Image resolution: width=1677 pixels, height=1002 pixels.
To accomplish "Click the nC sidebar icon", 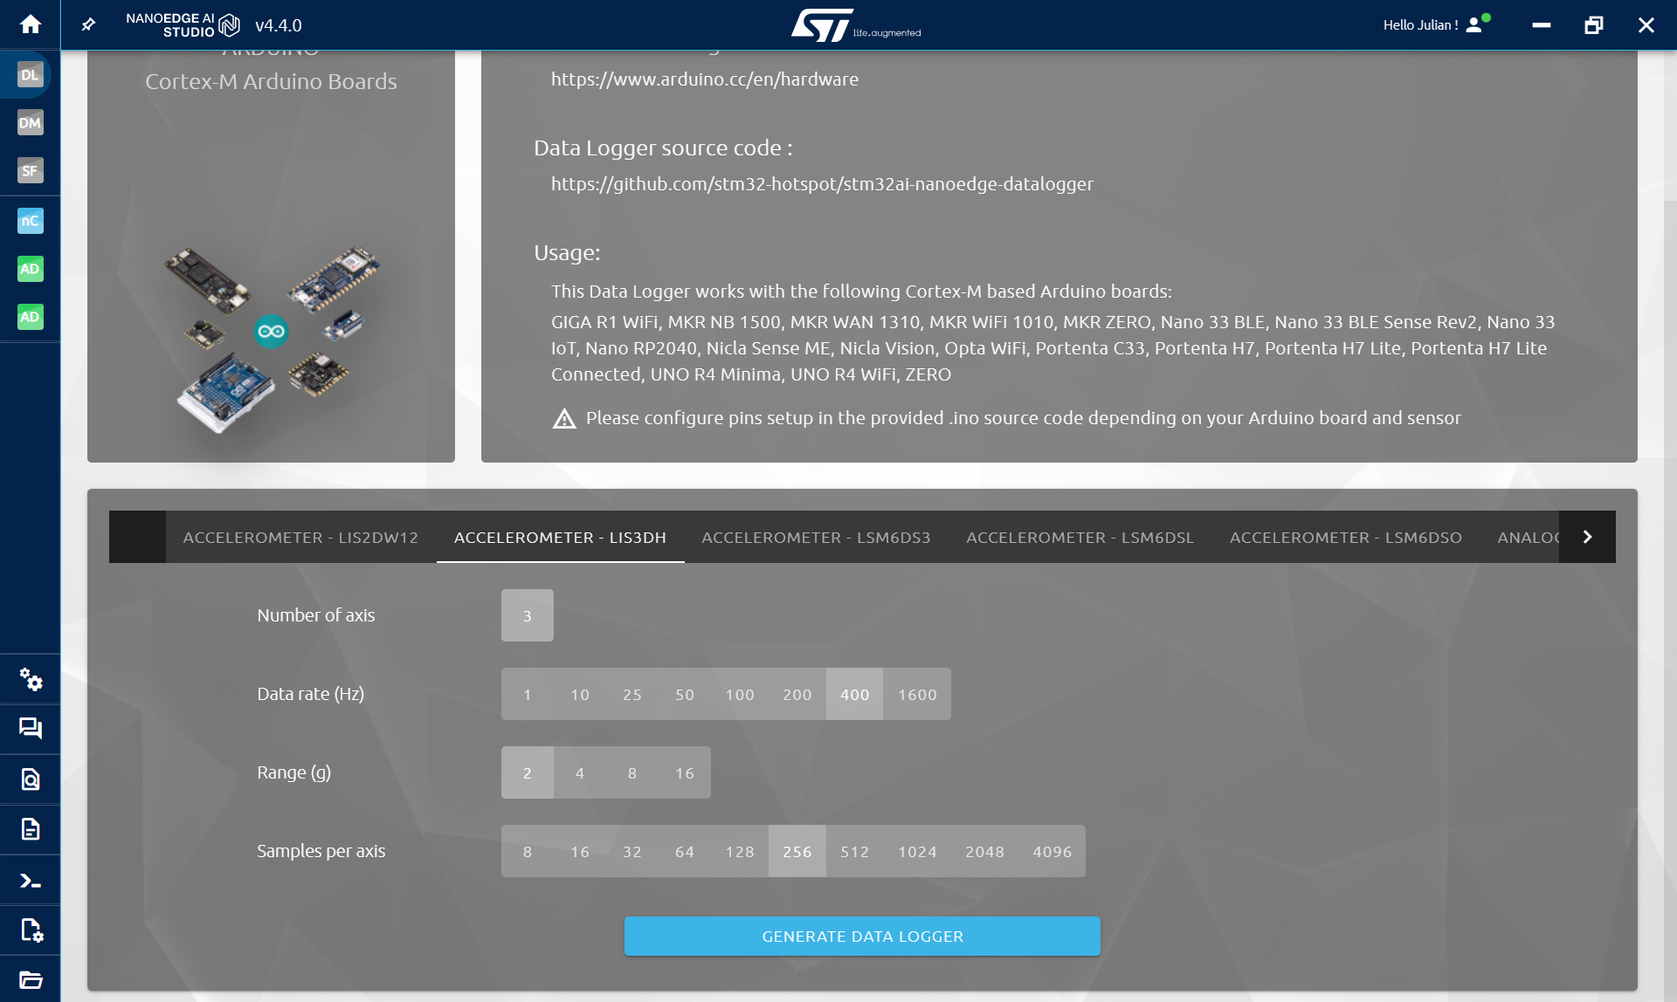I will (30, 221).
